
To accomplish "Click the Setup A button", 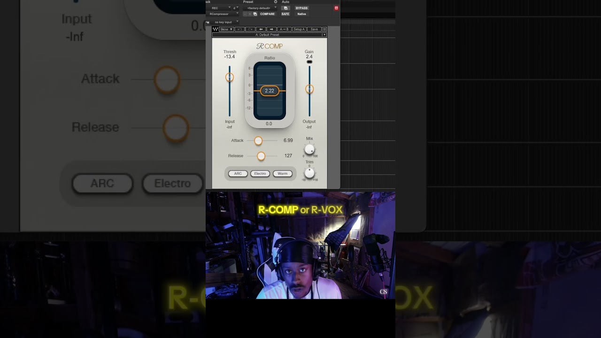I will coord(299,29).
